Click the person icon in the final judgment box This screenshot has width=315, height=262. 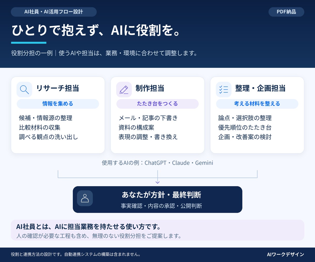(x=85, y=198)
